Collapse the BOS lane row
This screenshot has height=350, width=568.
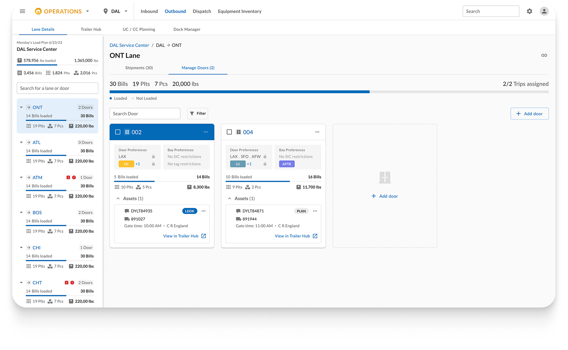coord(21,213)
